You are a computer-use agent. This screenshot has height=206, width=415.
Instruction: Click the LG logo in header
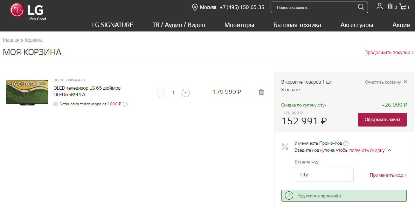28,12
